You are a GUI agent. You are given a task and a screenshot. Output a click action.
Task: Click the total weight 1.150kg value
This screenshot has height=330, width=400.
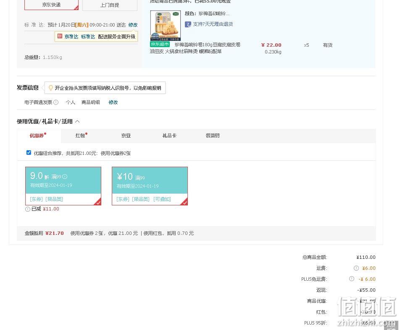point(52,57)
